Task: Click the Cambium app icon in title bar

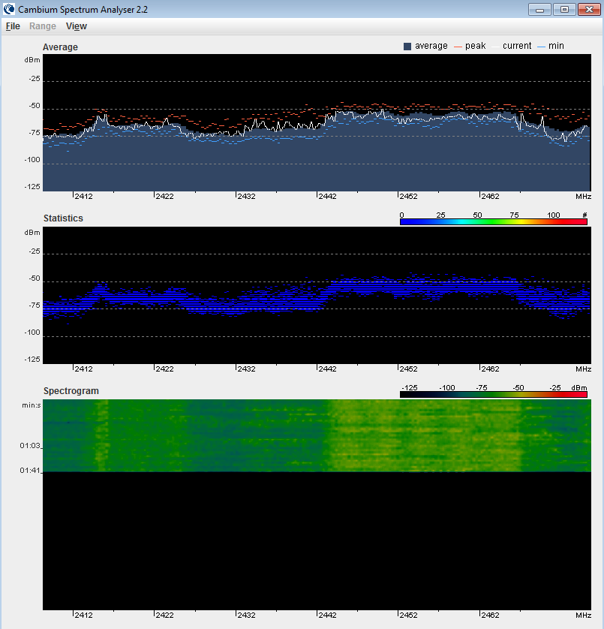Action: pos(9,9)
